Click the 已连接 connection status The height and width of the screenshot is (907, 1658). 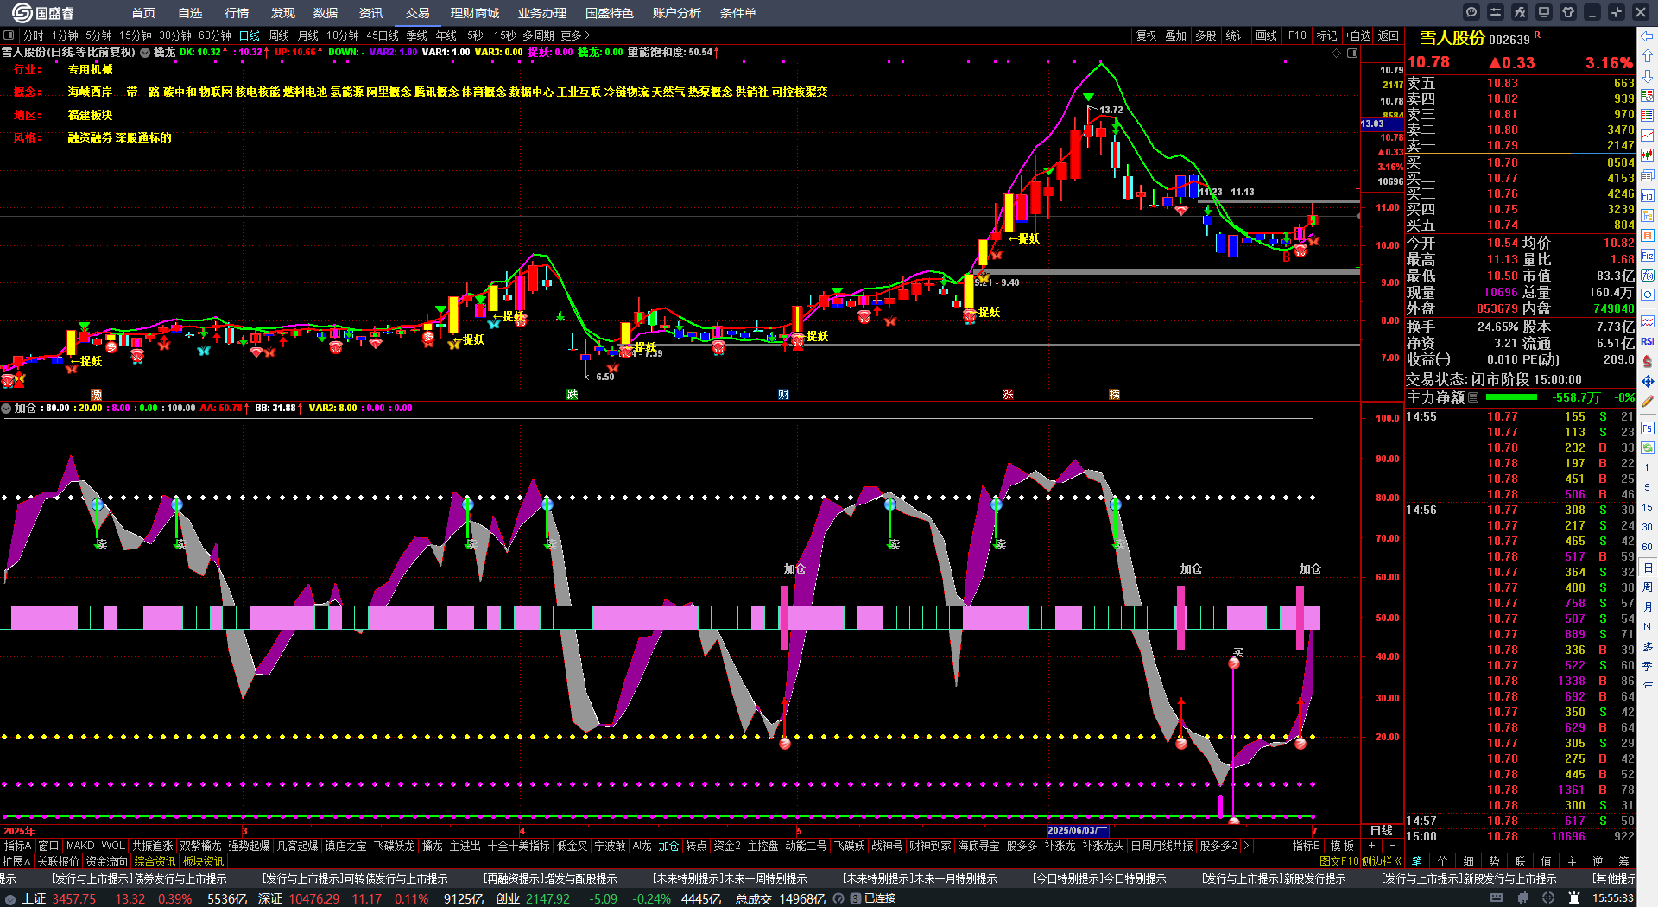coord(880,898)
